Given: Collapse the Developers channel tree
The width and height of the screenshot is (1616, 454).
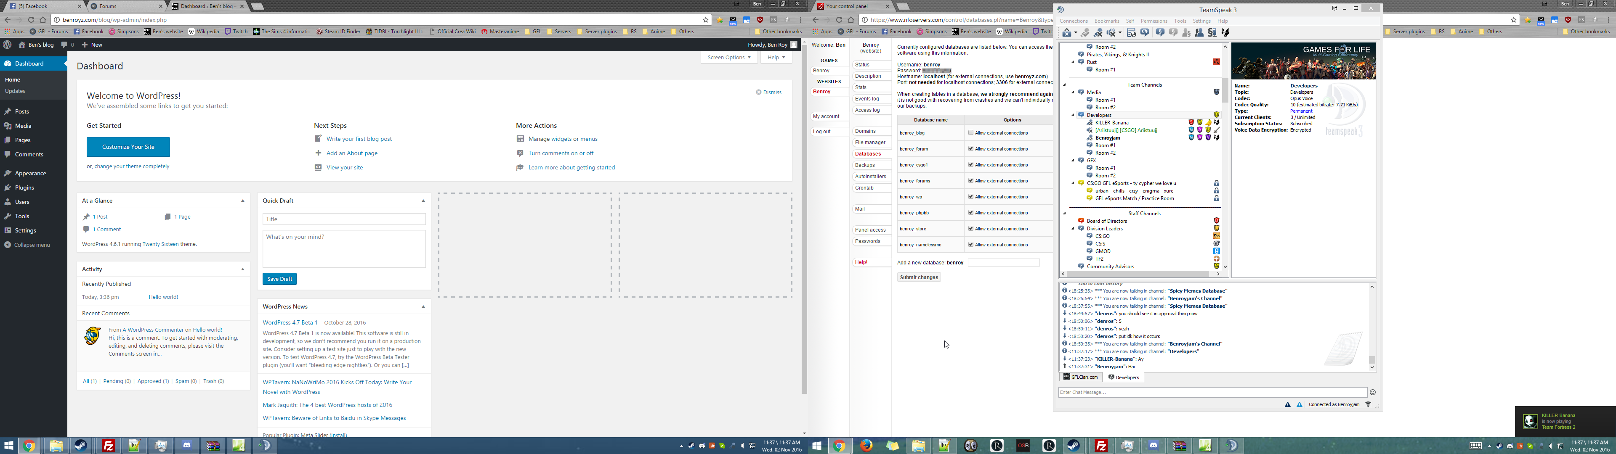Looking at the screenshot, I should coord(1073,115).
